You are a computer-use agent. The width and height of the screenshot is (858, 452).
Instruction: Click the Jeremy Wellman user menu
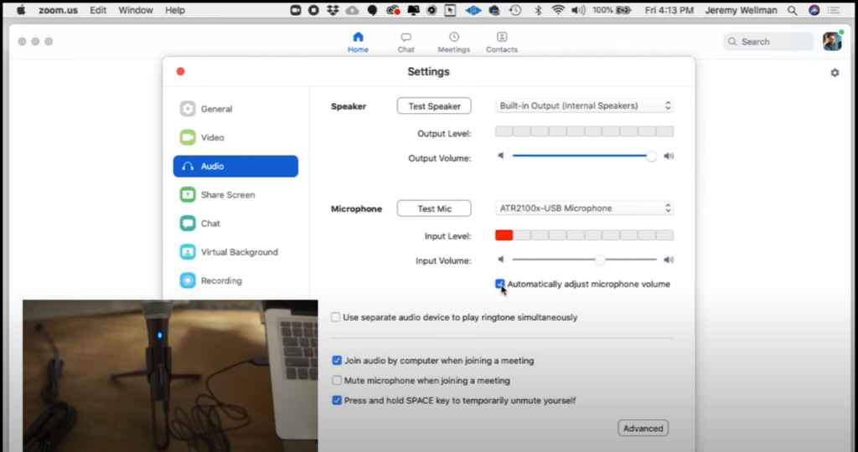pyautogui.click(x=741, y=10)
